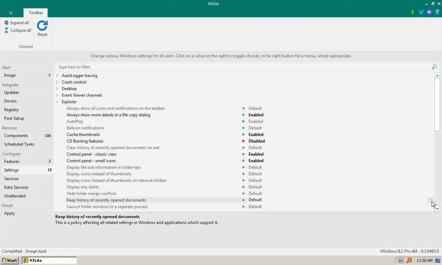The height and width of the screenshot is (265, 442).
Task: Select 'Display tray items' row
Action: click(x=83, y=187)
